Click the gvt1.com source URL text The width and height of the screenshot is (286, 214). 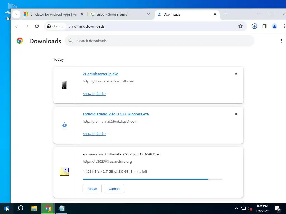(110, 121)
